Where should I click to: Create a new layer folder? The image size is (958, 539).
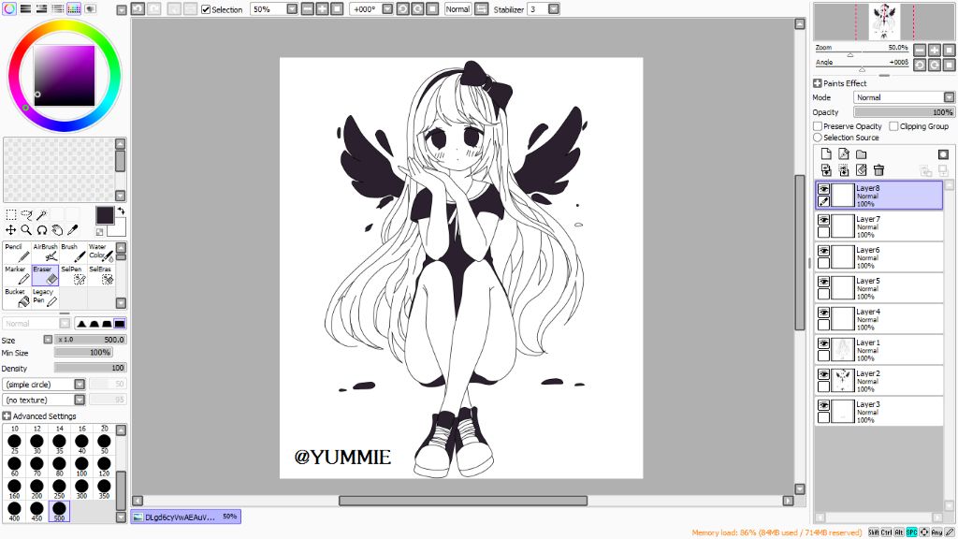(x=862, y=154)
